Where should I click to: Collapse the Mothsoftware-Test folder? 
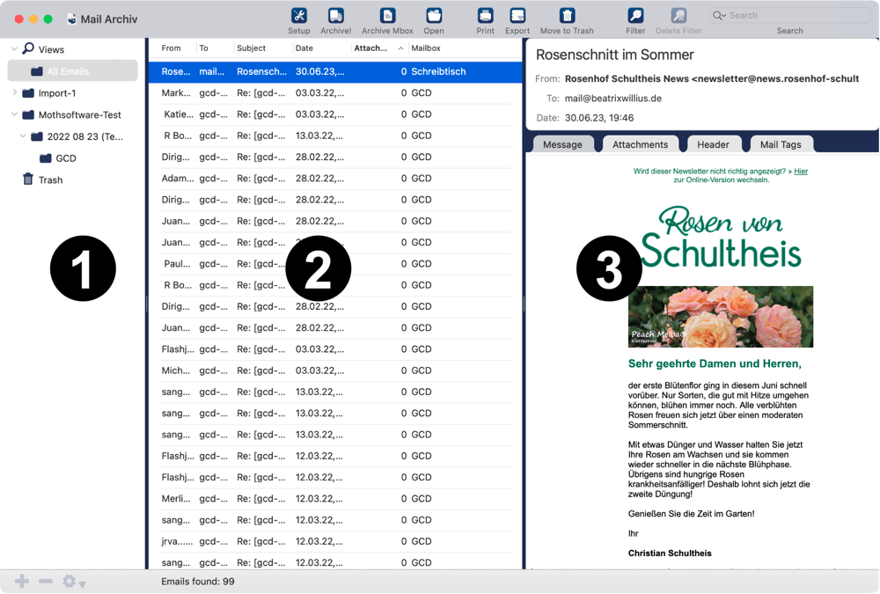[x=14, y=114]
